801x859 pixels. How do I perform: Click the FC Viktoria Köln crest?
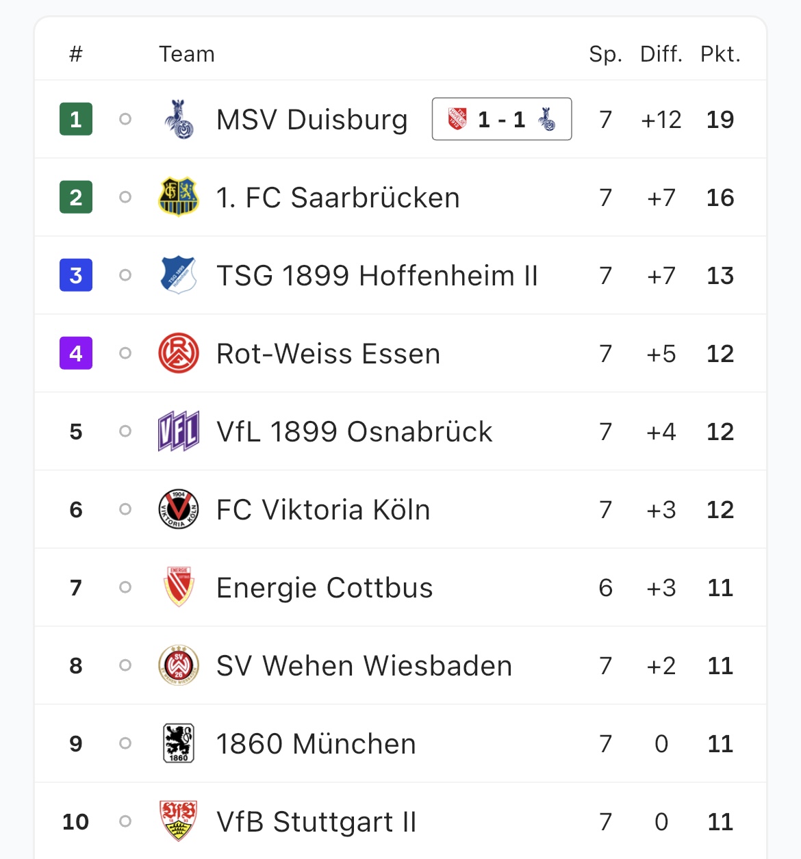click(179, 509)
